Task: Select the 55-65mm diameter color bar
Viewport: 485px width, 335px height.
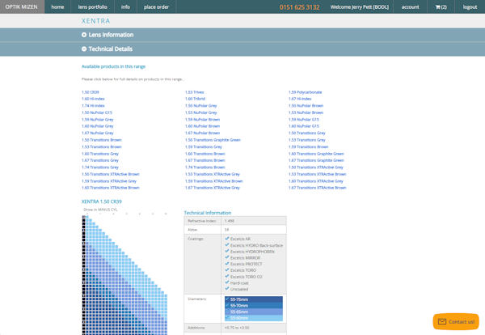Action: coord(254,312)
